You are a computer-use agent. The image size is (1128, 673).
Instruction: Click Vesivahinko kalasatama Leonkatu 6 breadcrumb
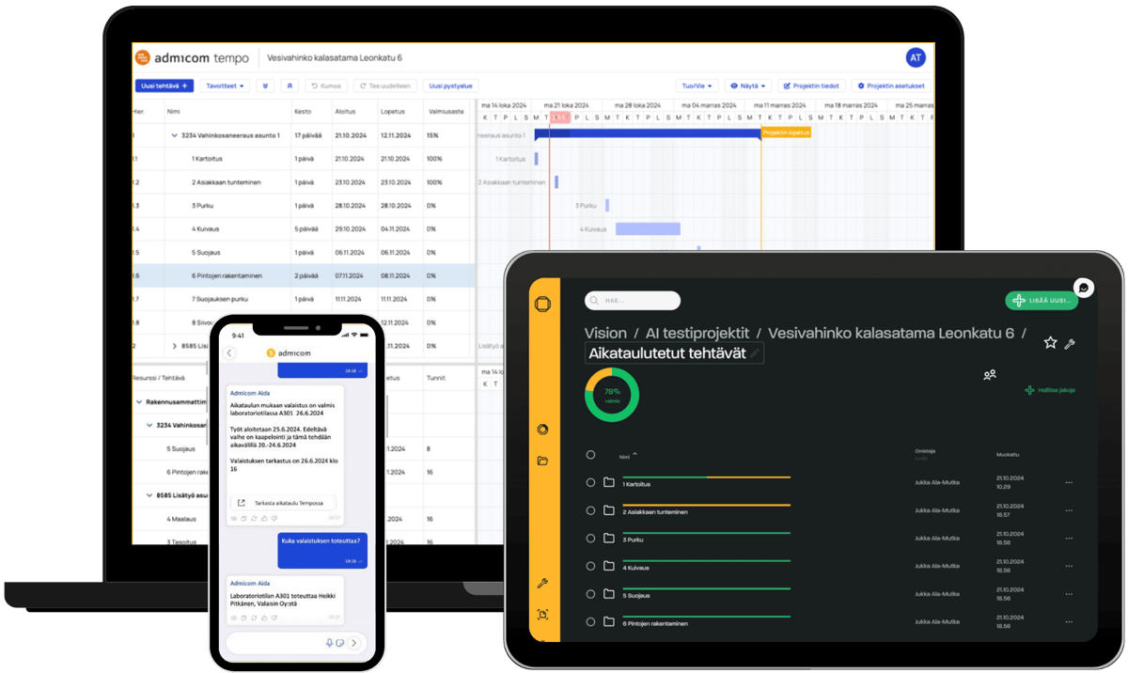tap(891, 334)
